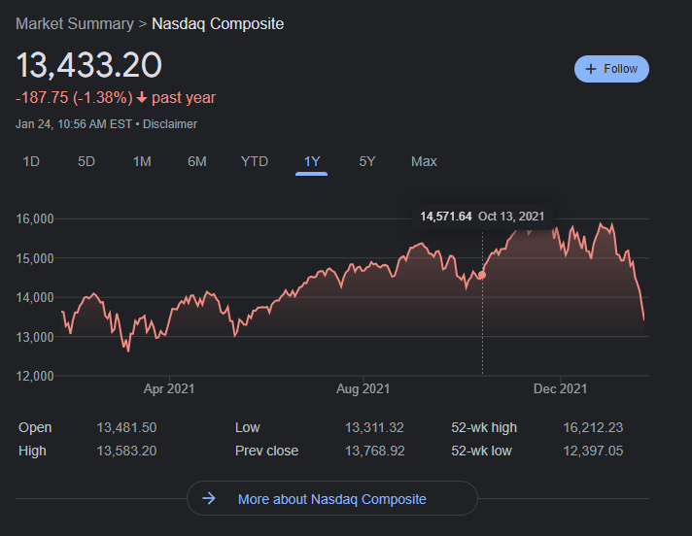Click the Open value 13,481.50
The width and height of the screenshot is (692, 536).
[x=126, y=427]
